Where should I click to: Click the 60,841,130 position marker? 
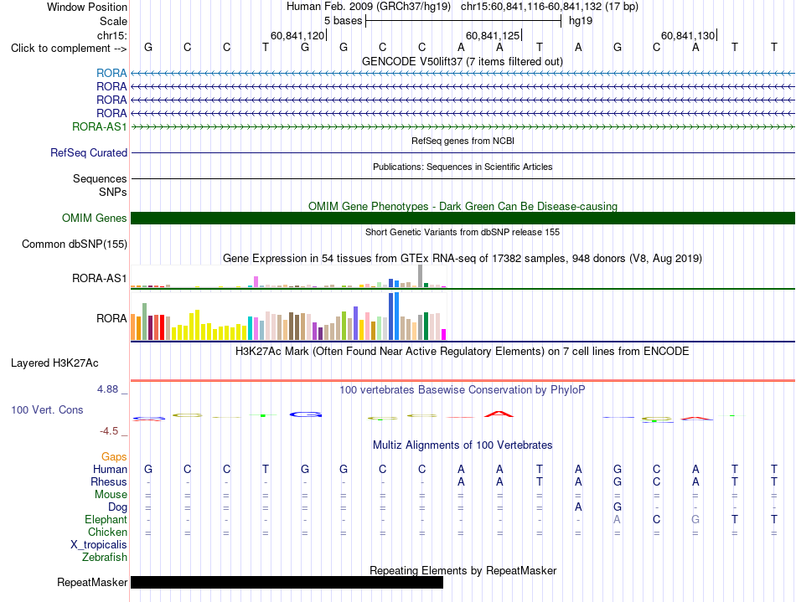click(688, 35)
